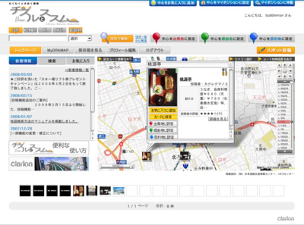Pan map right with the right arrow
This screenshot has height=225, width=304.
[290, 71]
